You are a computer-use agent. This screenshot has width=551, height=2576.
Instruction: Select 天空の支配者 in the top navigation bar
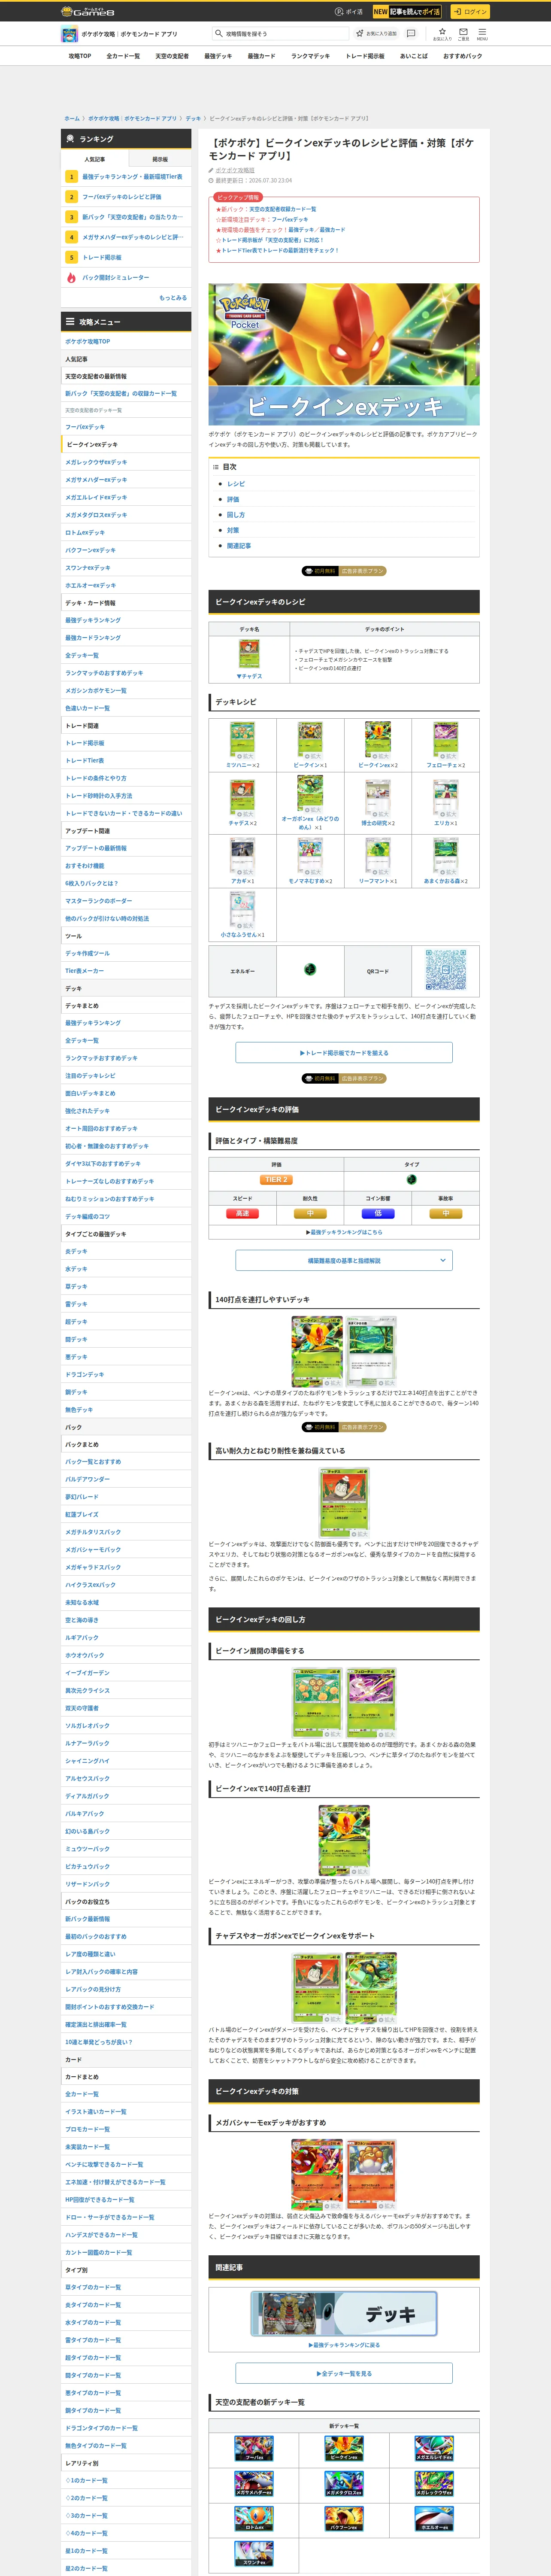pyautogui.click(x=172, y=56)
